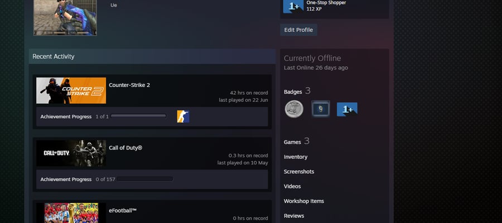The image size is (502, 223).
Task: Go to Workshop Items
Action: tap(304, 201)
